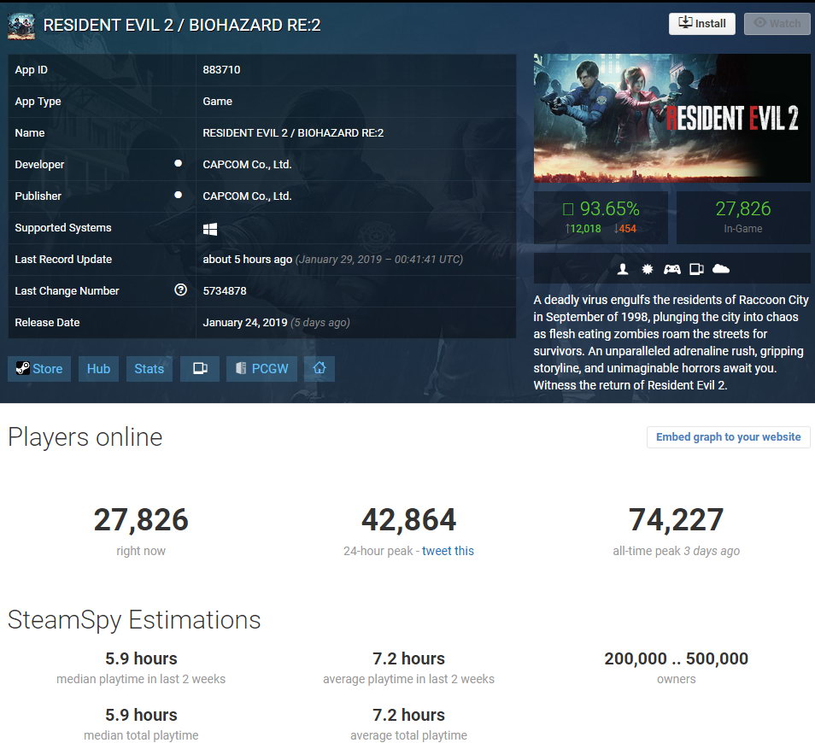Click the trading cards icon in features row

(x=697, y=267)
